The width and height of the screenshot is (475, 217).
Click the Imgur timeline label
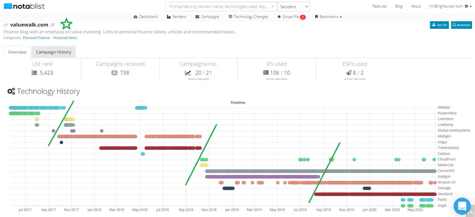click(442, 142)
